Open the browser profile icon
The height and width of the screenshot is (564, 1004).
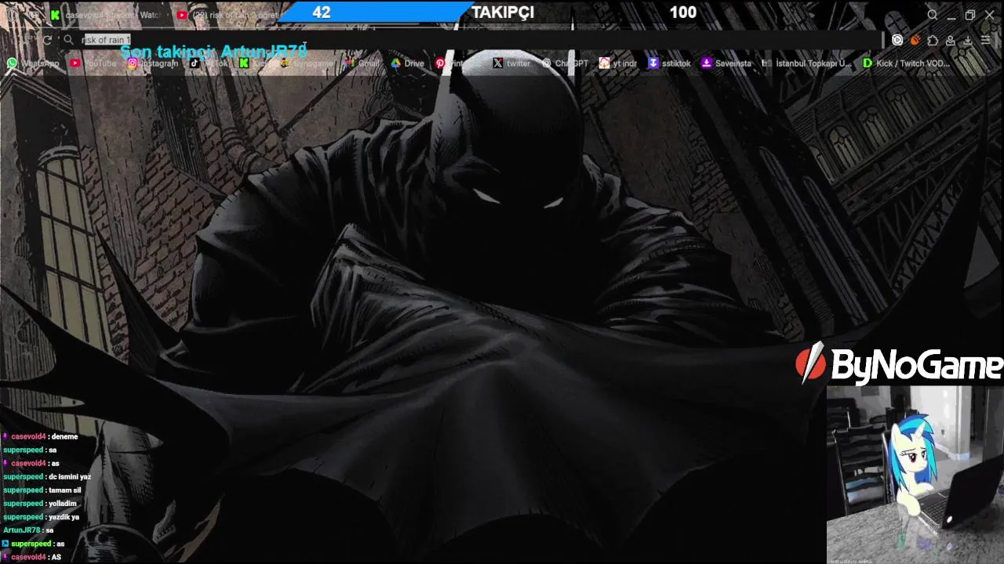[x=950, y=40]
